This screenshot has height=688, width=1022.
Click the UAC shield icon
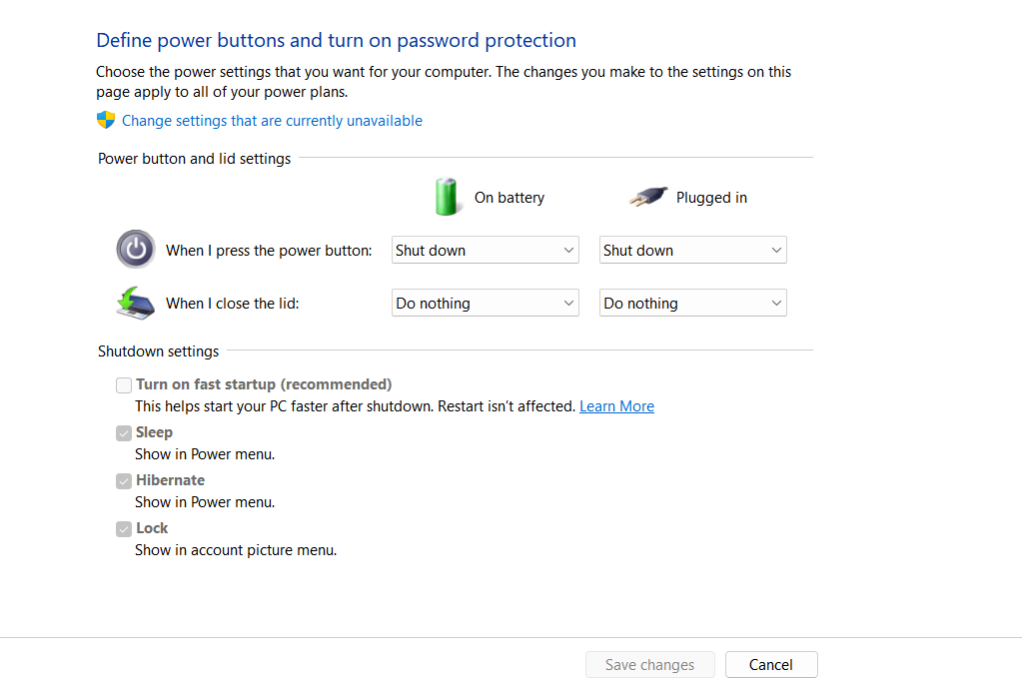tap(106, 121)
